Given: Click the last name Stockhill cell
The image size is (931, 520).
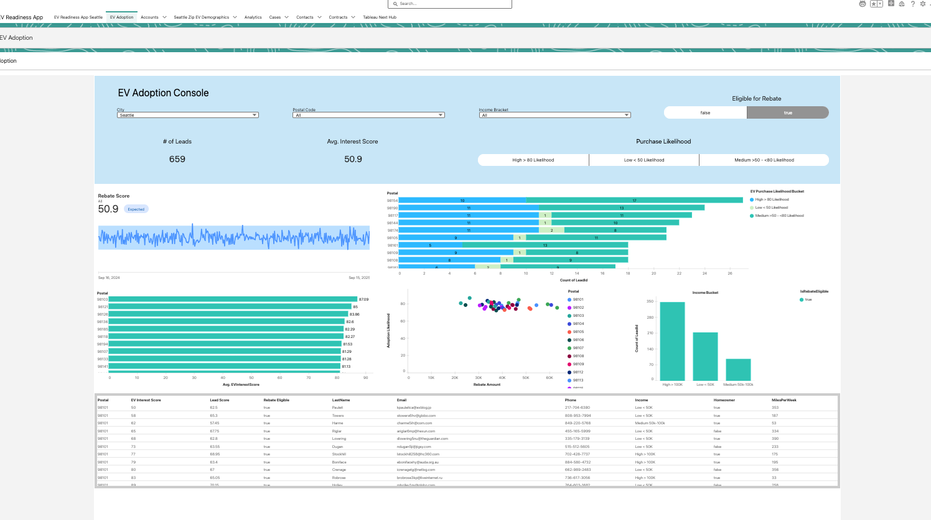Looking at the screenshot, I should pos(339,454).
